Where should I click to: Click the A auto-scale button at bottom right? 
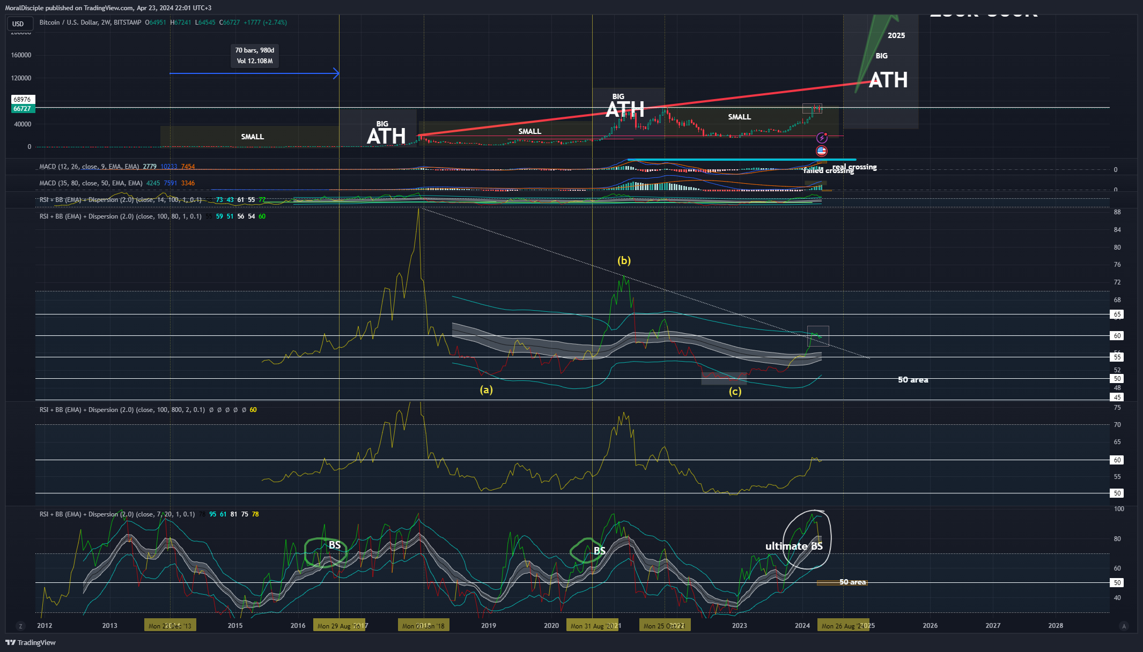[1124, 626]
